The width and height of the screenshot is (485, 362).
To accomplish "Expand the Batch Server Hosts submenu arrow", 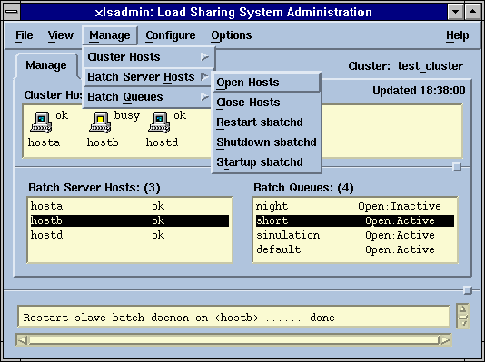I will 204,76.
